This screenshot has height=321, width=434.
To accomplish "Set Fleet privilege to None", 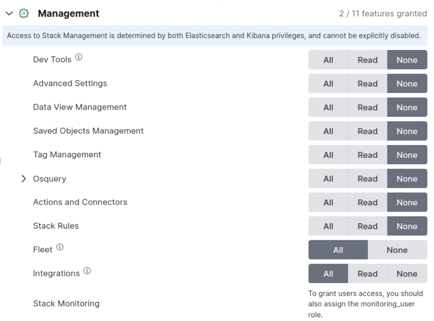I will (397, 250).
